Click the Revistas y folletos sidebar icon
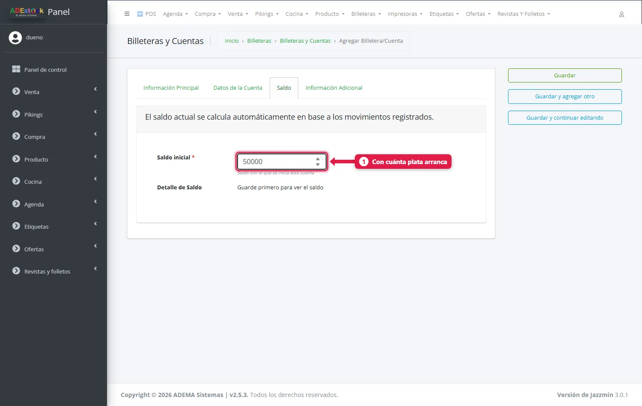This screenshot has height=406, width=642. (16, 271)
